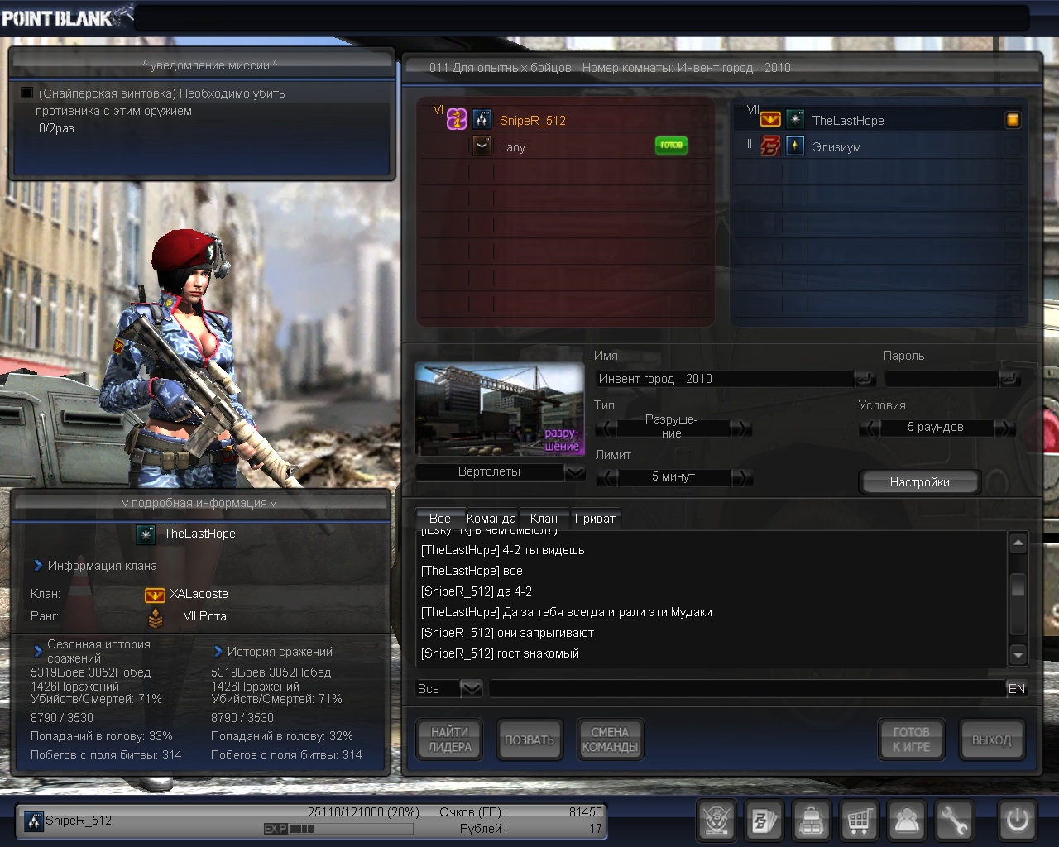Open the Вертолеты map dropdown
This screenshot has height=847, width=1059.
tap(575, 472)
